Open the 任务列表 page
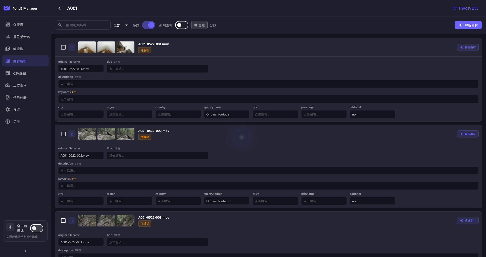 click(x=25, y=97)
